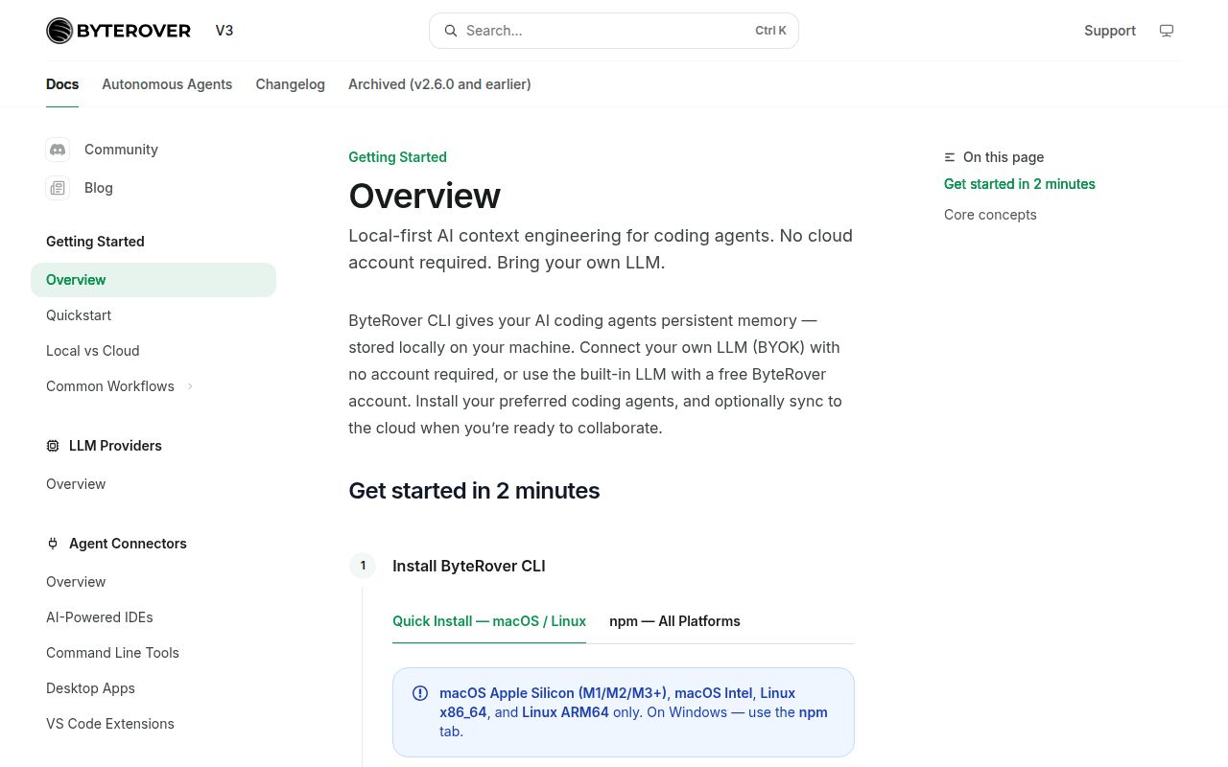Open the Community link

121,150
